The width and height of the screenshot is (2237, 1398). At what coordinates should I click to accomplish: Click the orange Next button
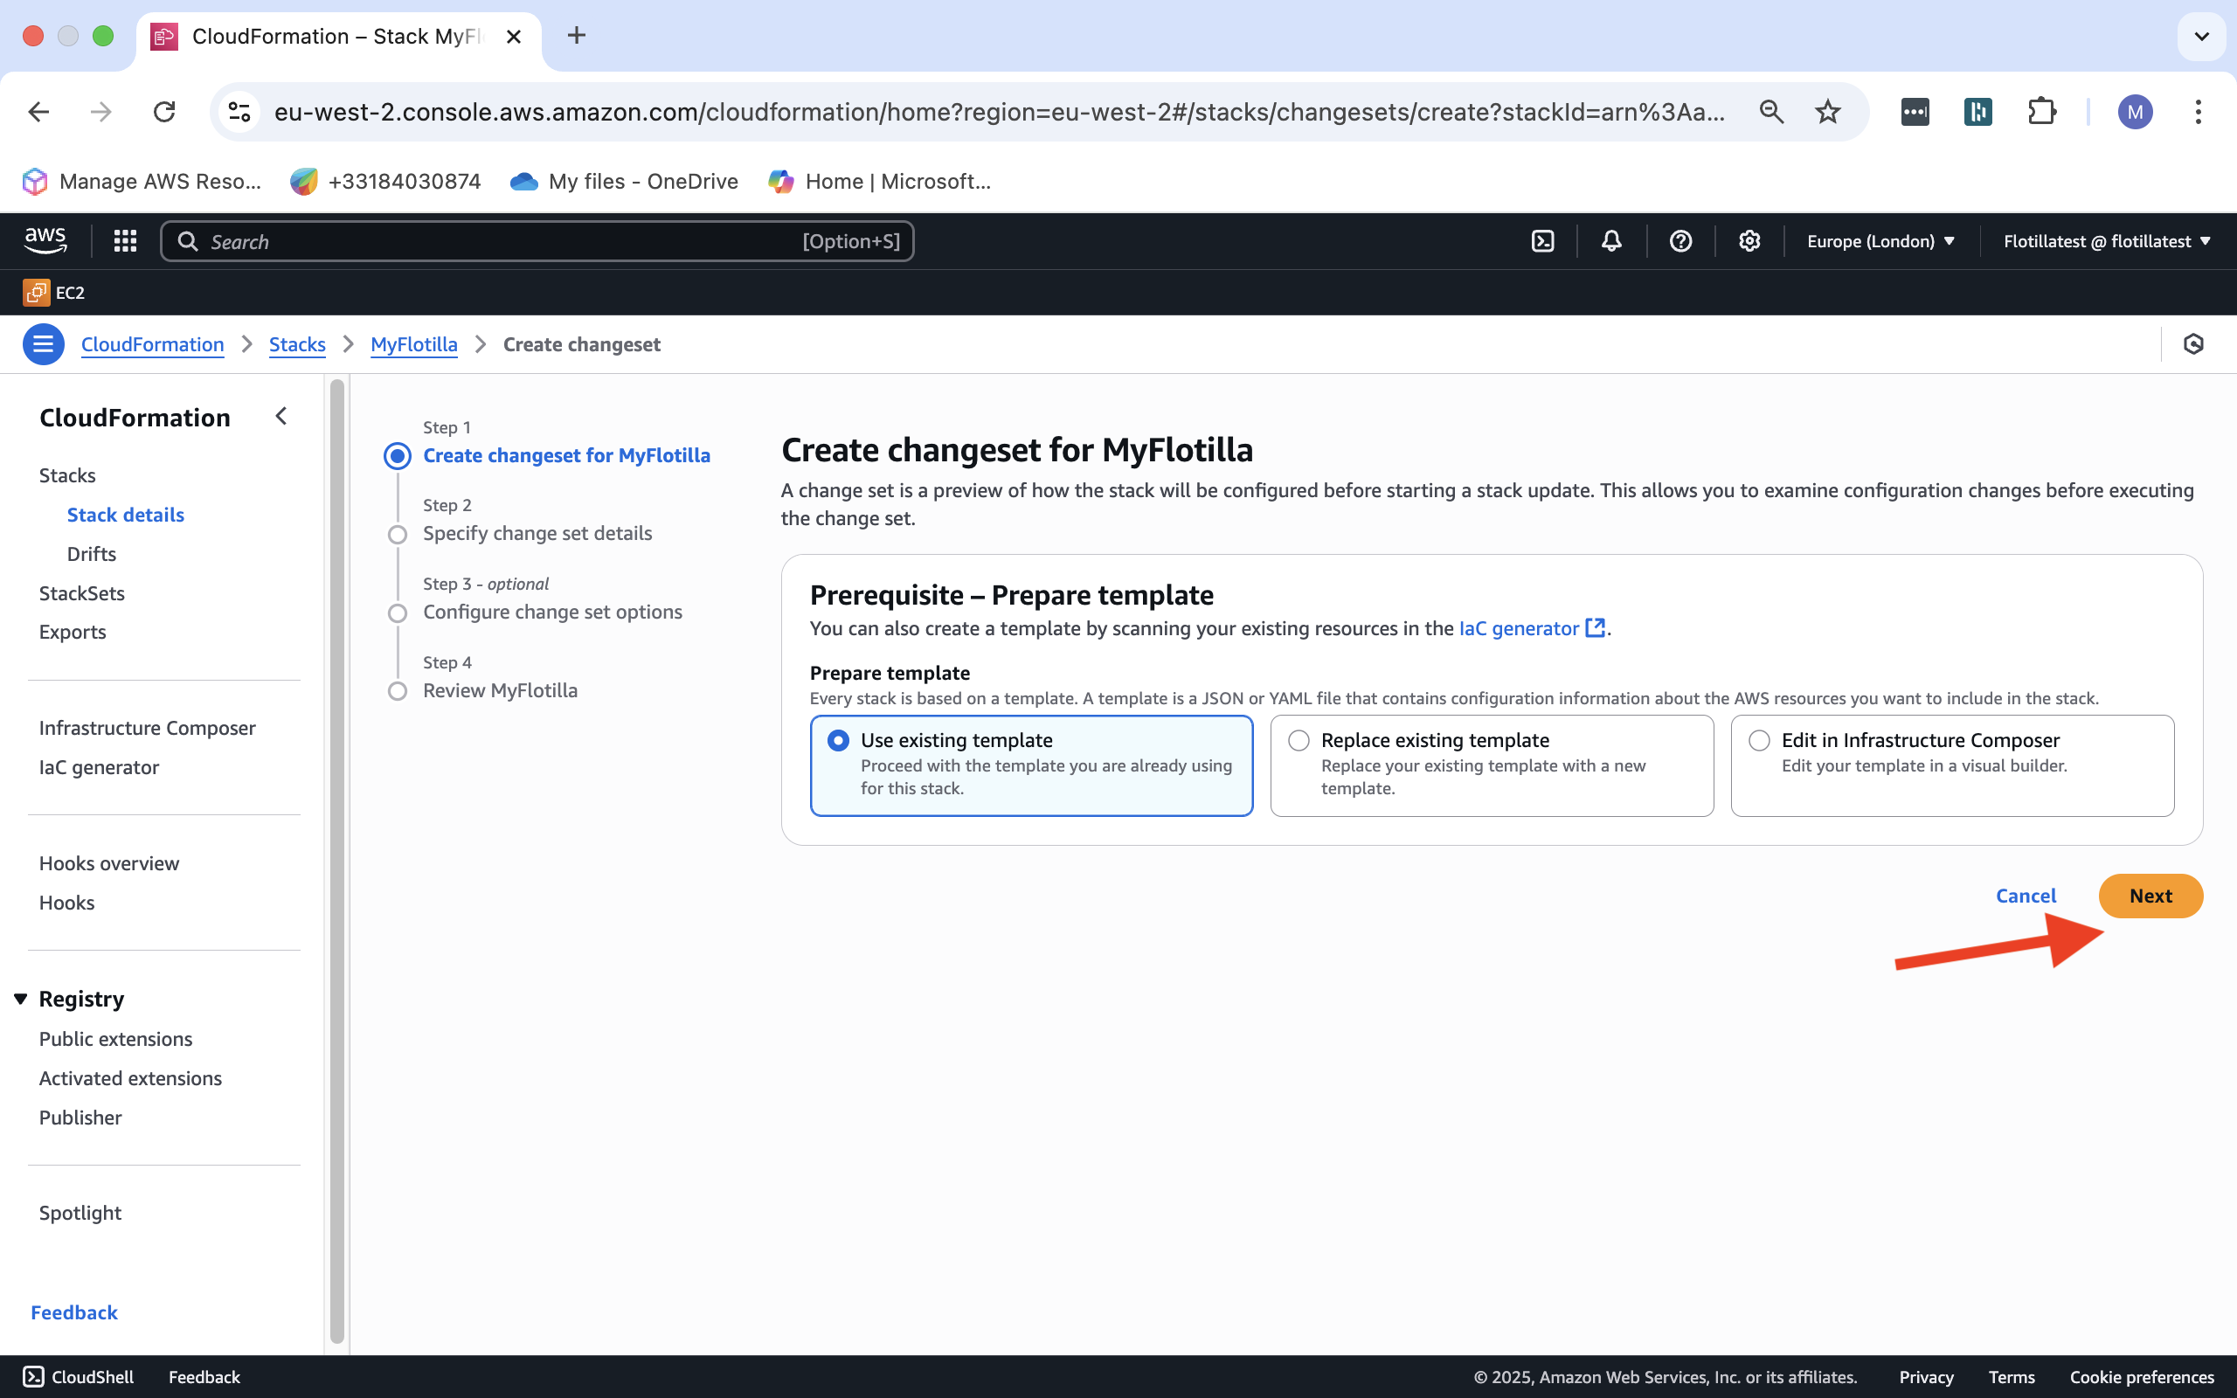click(2150, 896)
